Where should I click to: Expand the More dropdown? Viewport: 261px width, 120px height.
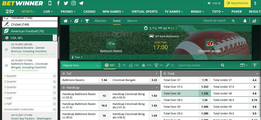(132, 21)
